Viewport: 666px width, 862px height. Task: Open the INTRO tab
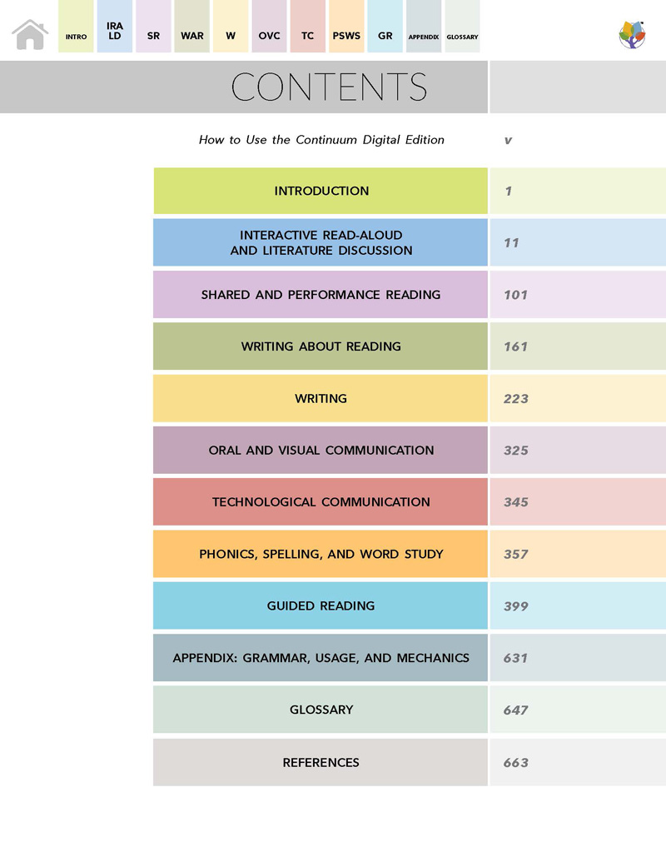click(76, 27)
